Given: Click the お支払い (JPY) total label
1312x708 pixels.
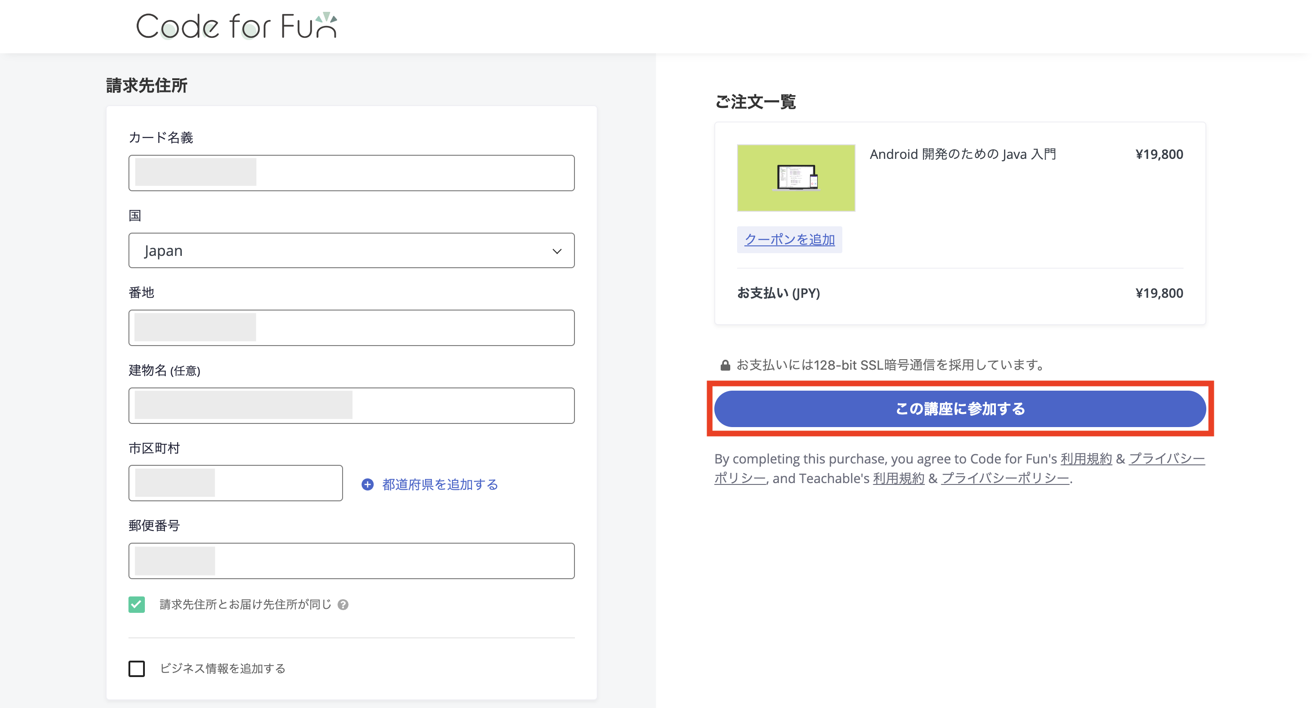Looking at the screenshot, I should pos(778,293).
